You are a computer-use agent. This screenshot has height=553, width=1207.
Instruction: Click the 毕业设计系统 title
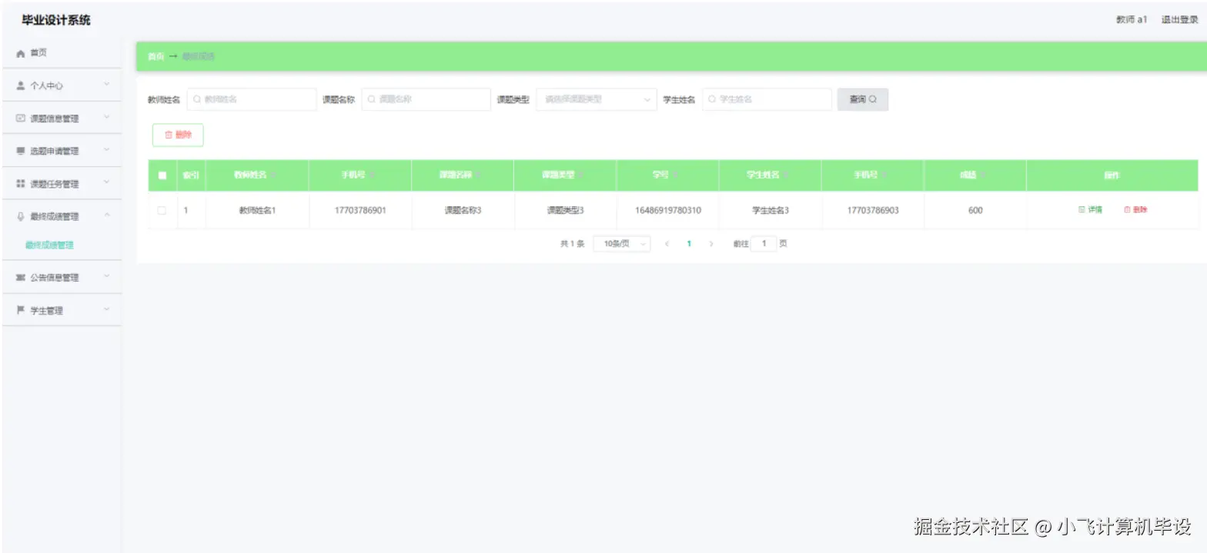[56, 20]
